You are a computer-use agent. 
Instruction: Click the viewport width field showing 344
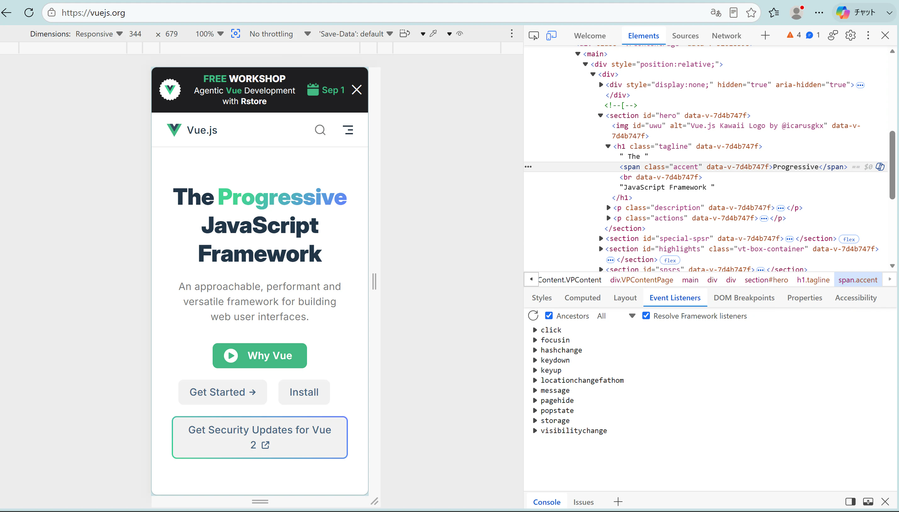pyautogui.click(x=135, y=34)
